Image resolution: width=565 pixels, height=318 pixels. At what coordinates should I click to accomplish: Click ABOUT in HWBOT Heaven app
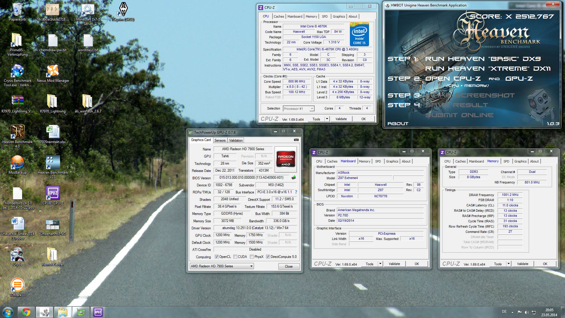398,124
